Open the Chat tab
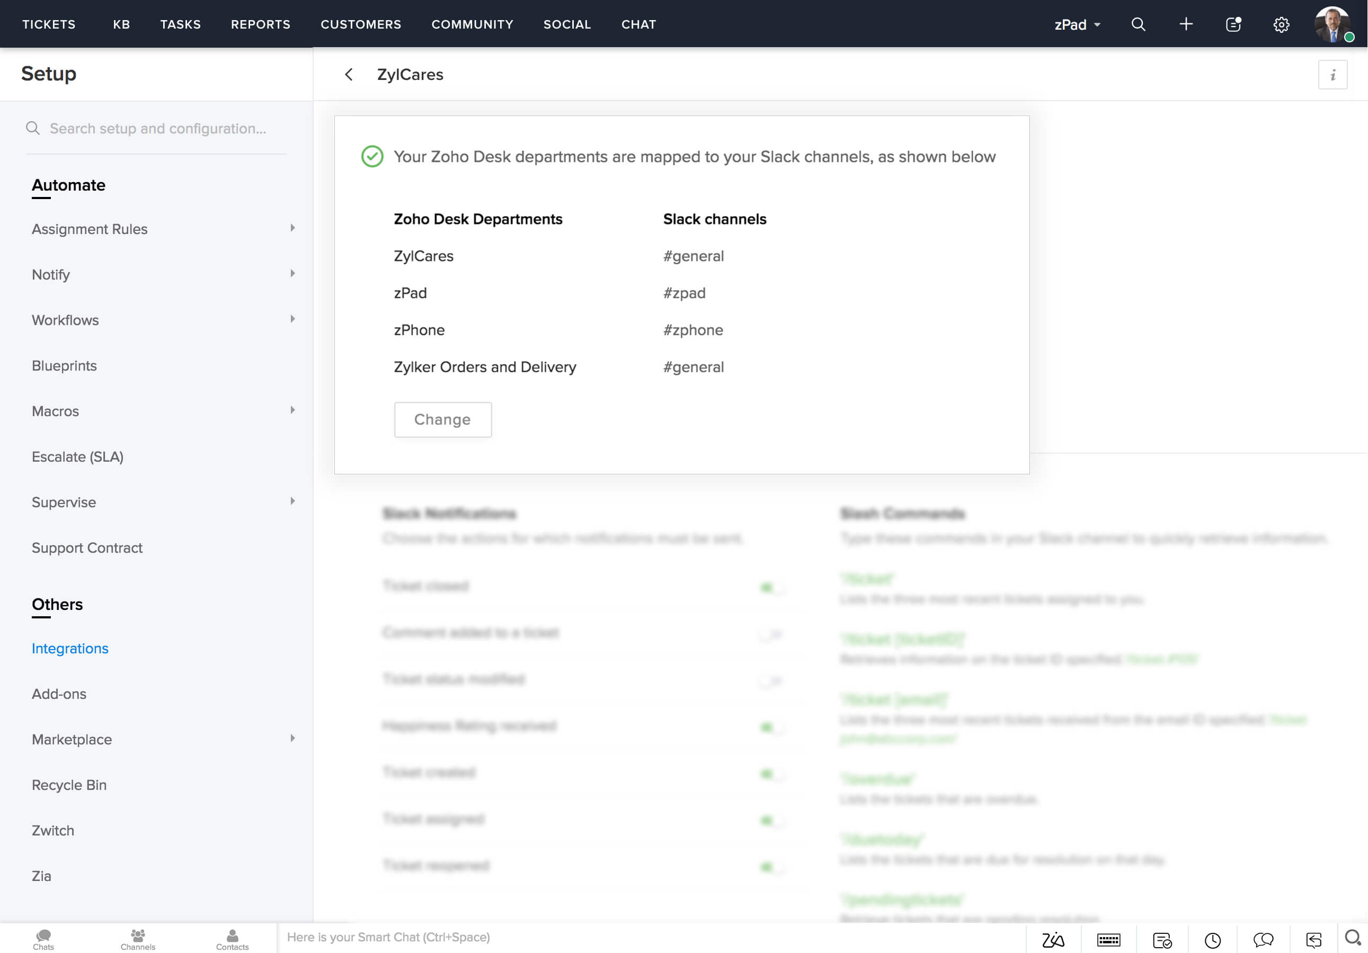The height and width of the screenshot is (953, 1368). tap(639, 24)
